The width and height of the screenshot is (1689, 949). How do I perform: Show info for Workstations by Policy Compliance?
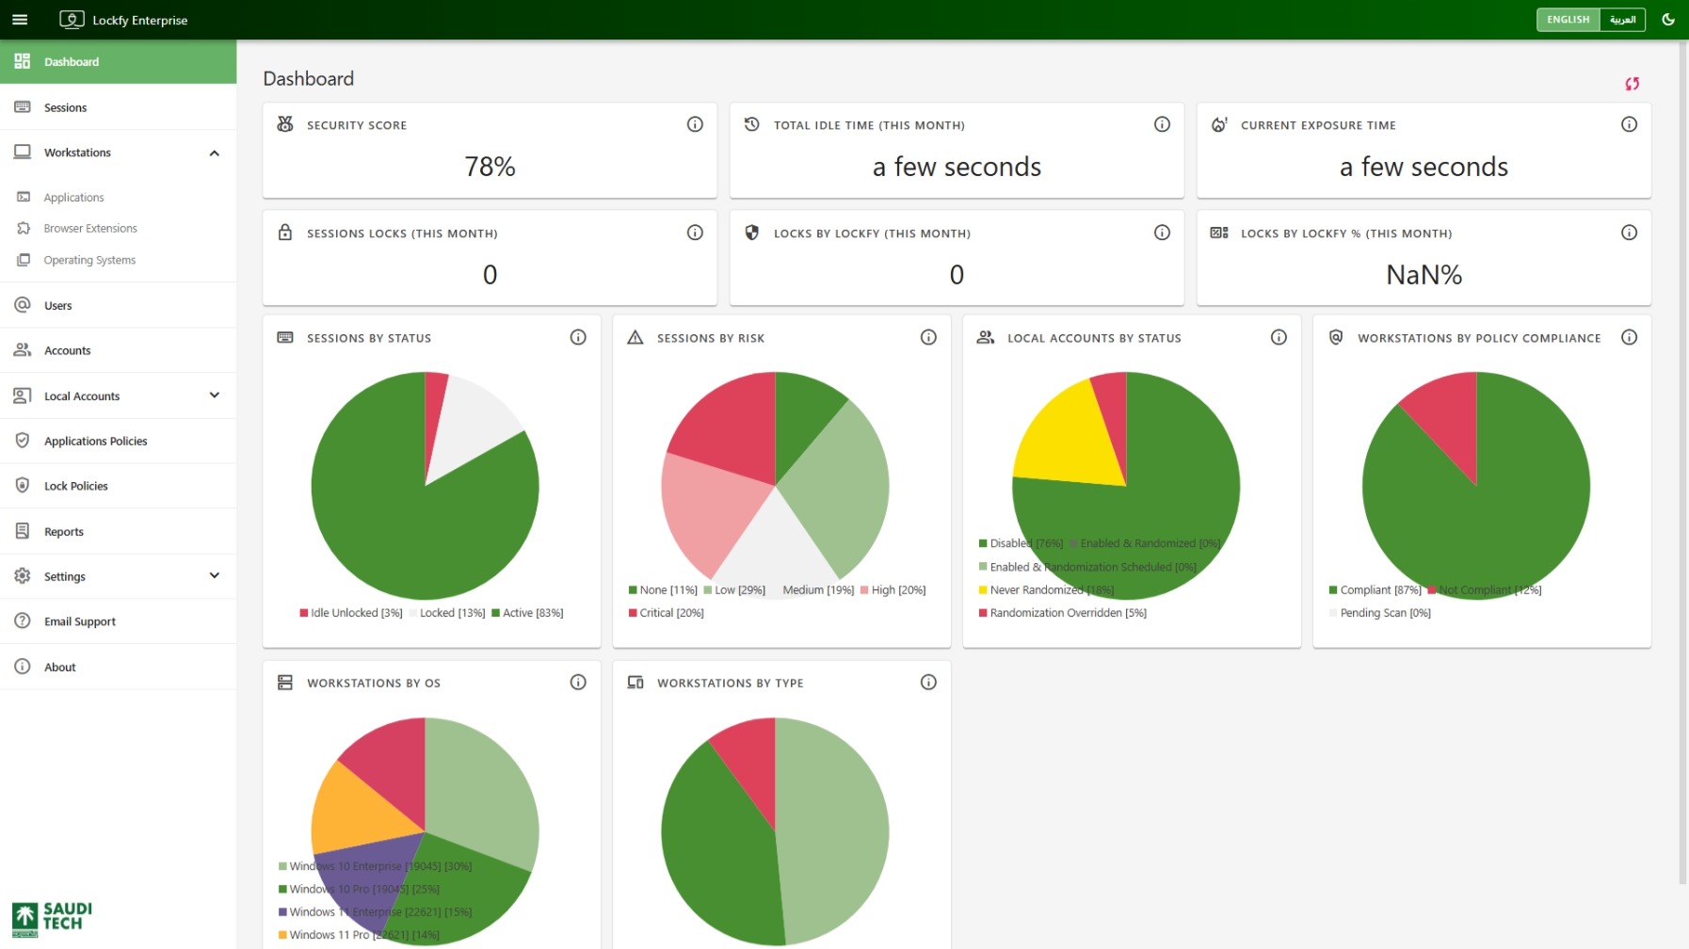[x=1629, y=337]
